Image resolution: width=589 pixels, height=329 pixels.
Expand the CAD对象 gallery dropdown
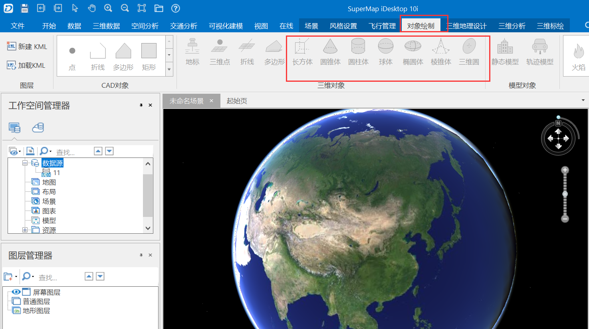[x=169, y=69]
